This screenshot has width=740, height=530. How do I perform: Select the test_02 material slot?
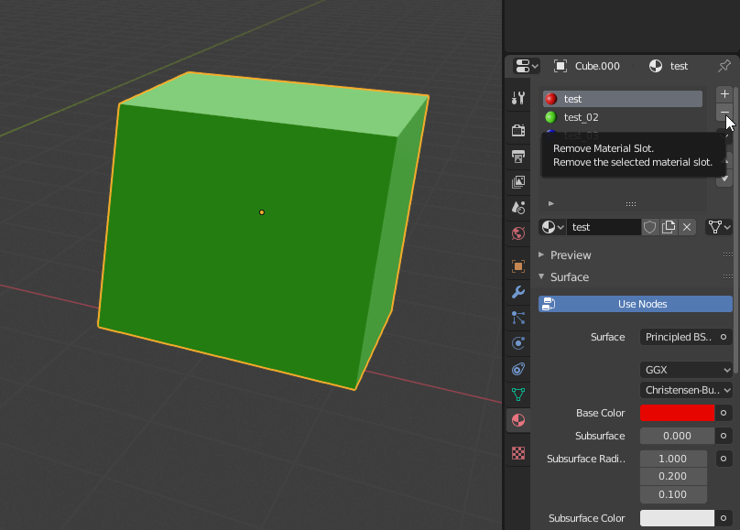click(x=622, y=117)
